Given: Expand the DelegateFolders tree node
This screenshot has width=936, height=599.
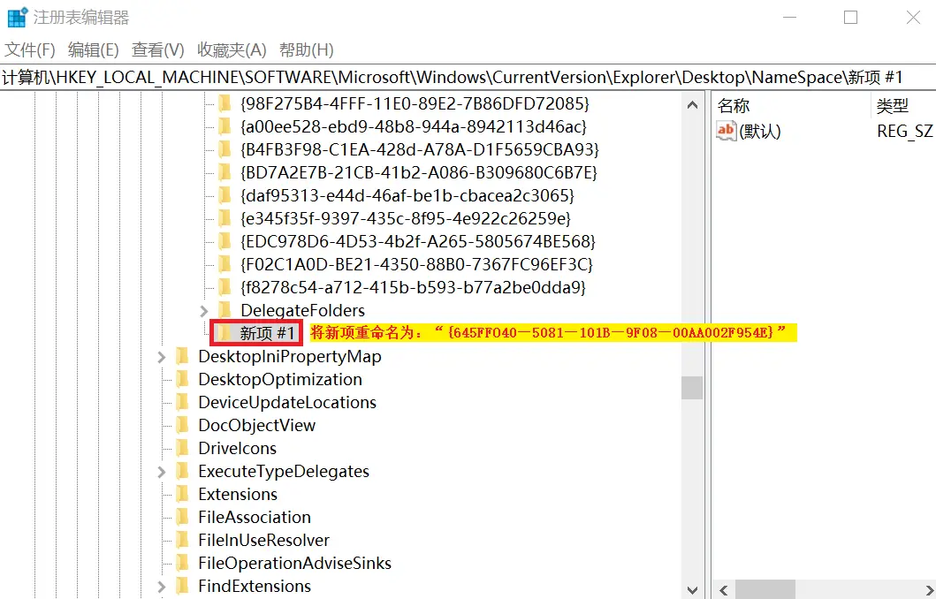Looking at the screenshot, I should pos(204,311).
